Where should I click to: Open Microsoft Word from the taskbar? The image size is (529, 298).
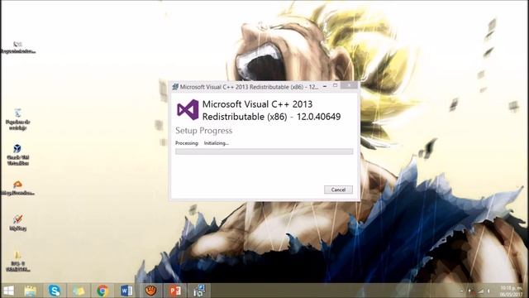pyautogui.click(x=126, y=291)
